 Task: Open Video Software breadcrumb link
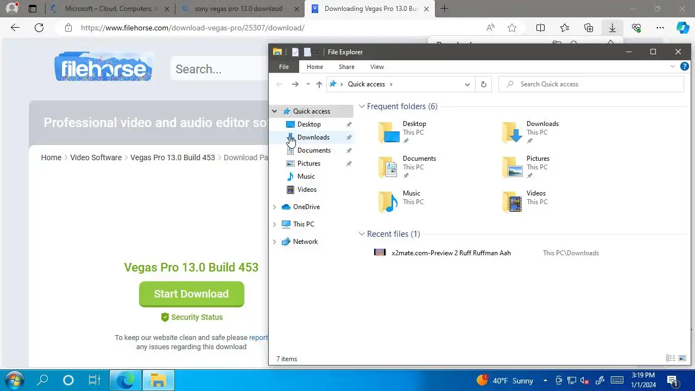[x=96, y=157]
